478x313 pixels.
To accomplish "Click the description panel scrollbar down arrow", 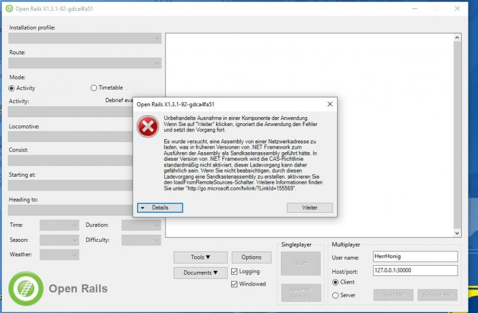I will tap(457, 233).
